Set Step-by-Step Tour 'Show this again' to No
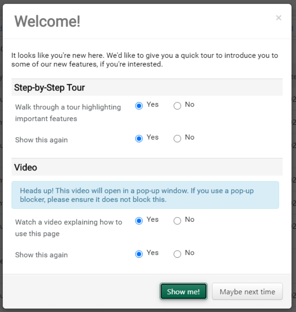The height and width of the screenshot is (312, 296). [x=177, y=139]
